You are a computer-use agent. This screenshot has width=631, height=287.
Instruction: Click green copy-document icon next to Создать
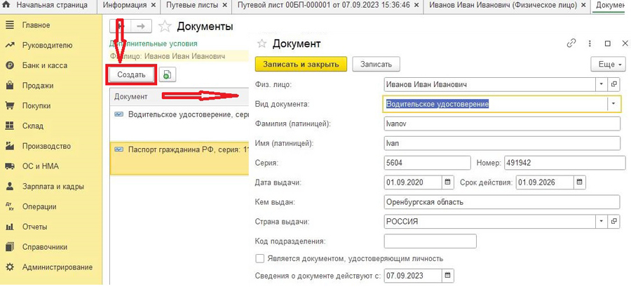(x=168, y=74)
